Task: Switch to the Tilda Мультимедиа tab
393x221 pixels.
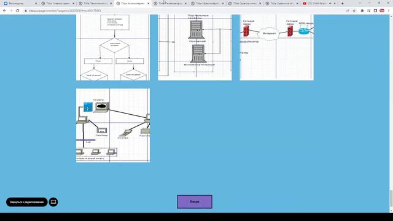Action: point(208,4)
